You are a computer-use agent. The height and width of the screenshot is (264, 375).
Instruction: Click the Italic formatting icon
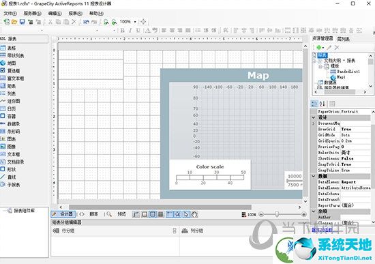[130, 31]
